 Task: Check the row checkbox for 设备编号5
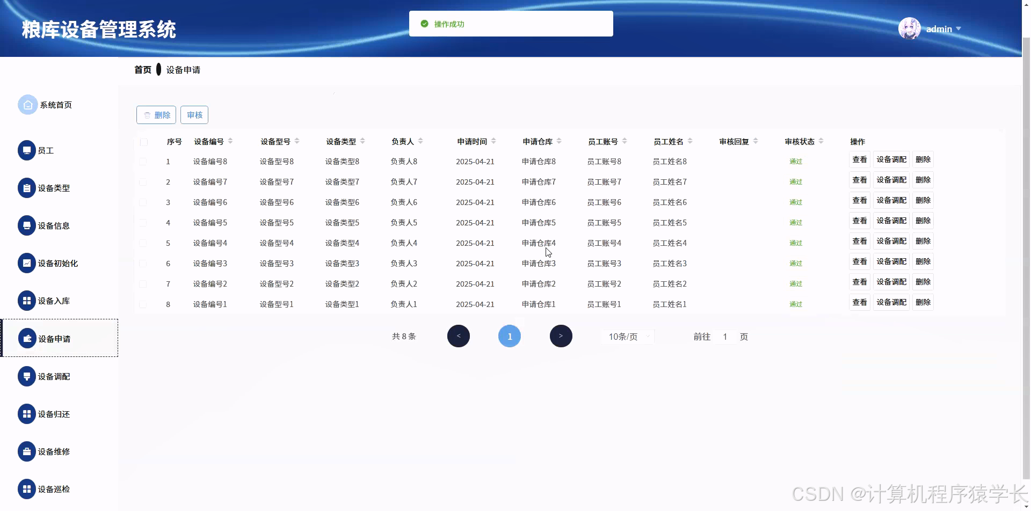[143, 223]
